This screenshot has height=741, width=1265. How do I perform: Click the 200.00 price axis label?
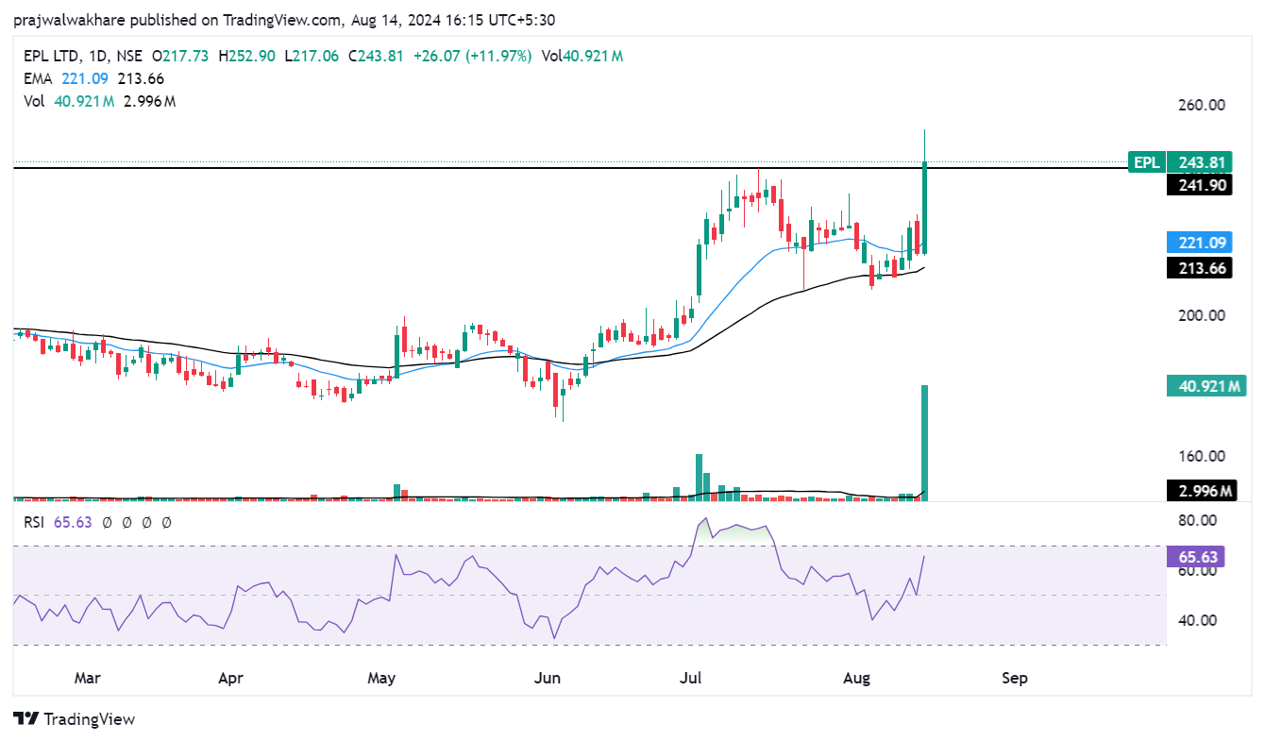click(x=1203, y=315)
